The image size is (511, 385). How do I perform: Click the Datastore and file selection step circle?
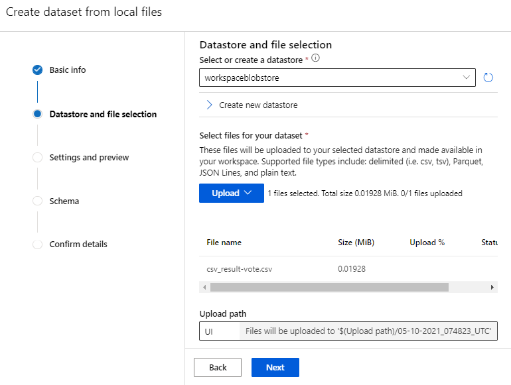point(37,114)
